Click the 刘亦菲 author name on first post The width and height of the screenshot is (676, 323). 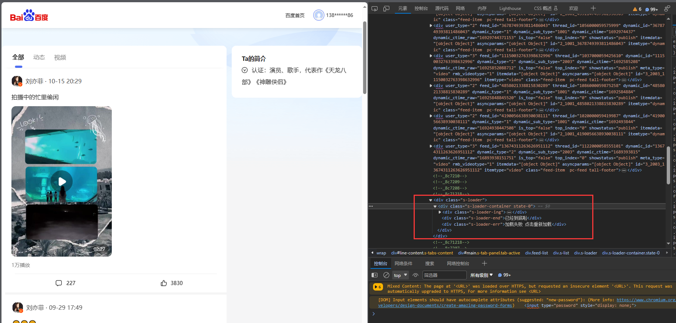[34, 81]
